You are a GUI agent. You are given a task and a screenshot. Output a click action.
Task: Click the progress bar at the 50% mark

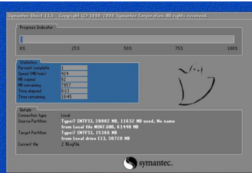(127, 39)
